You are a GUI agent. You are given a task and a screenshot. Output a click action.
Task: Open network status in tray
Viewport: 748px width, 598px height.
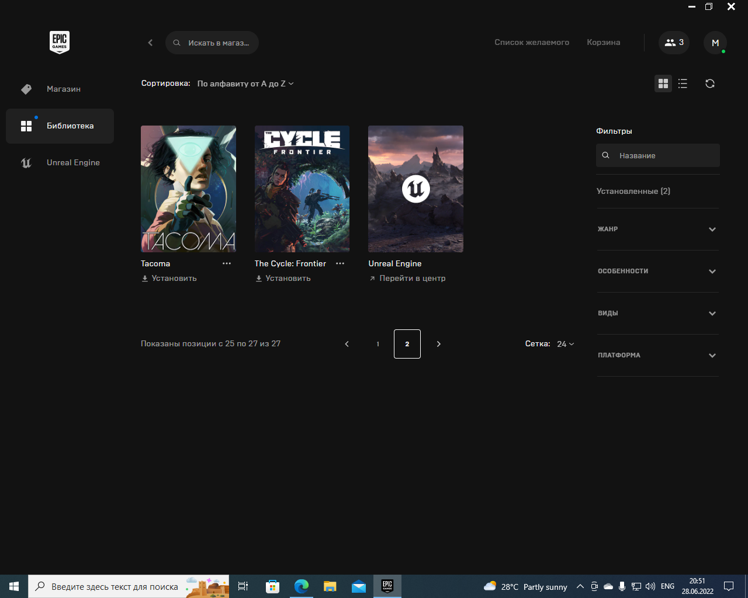pos(636,586)
